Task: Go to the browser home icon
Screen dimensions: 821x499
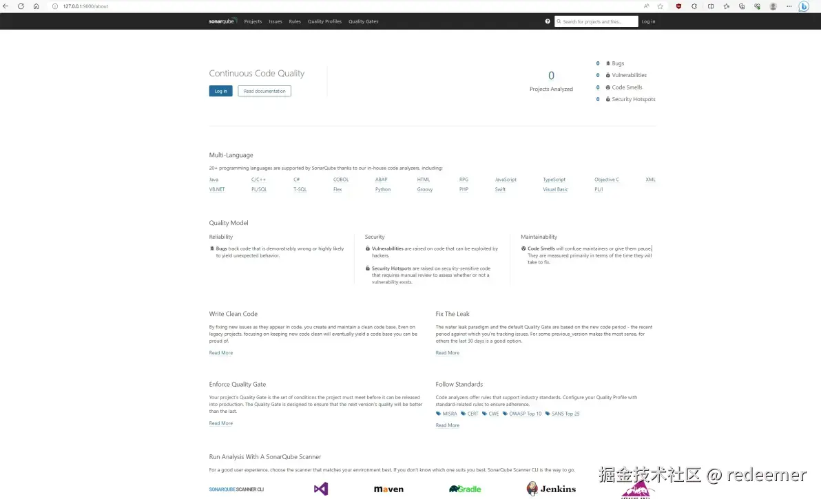Action: pos(36,6)
